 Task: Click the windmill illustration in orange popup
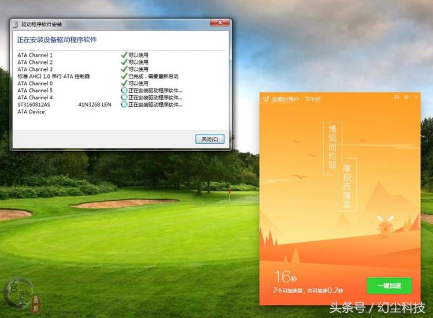(x=385, y=225)
